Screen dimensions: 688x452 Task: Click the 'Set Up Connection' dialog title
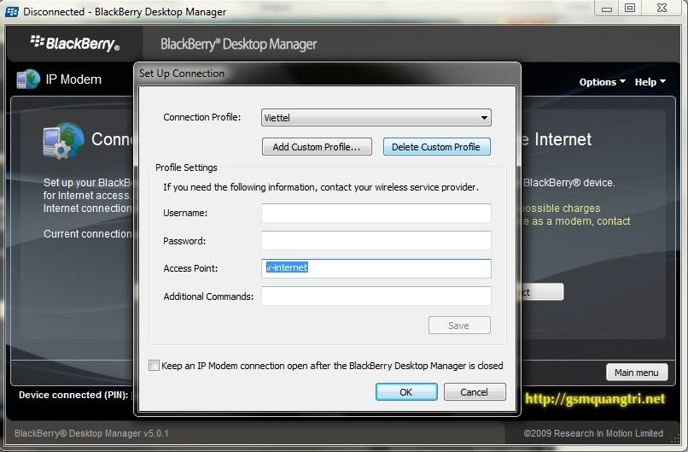click(182, 73)
